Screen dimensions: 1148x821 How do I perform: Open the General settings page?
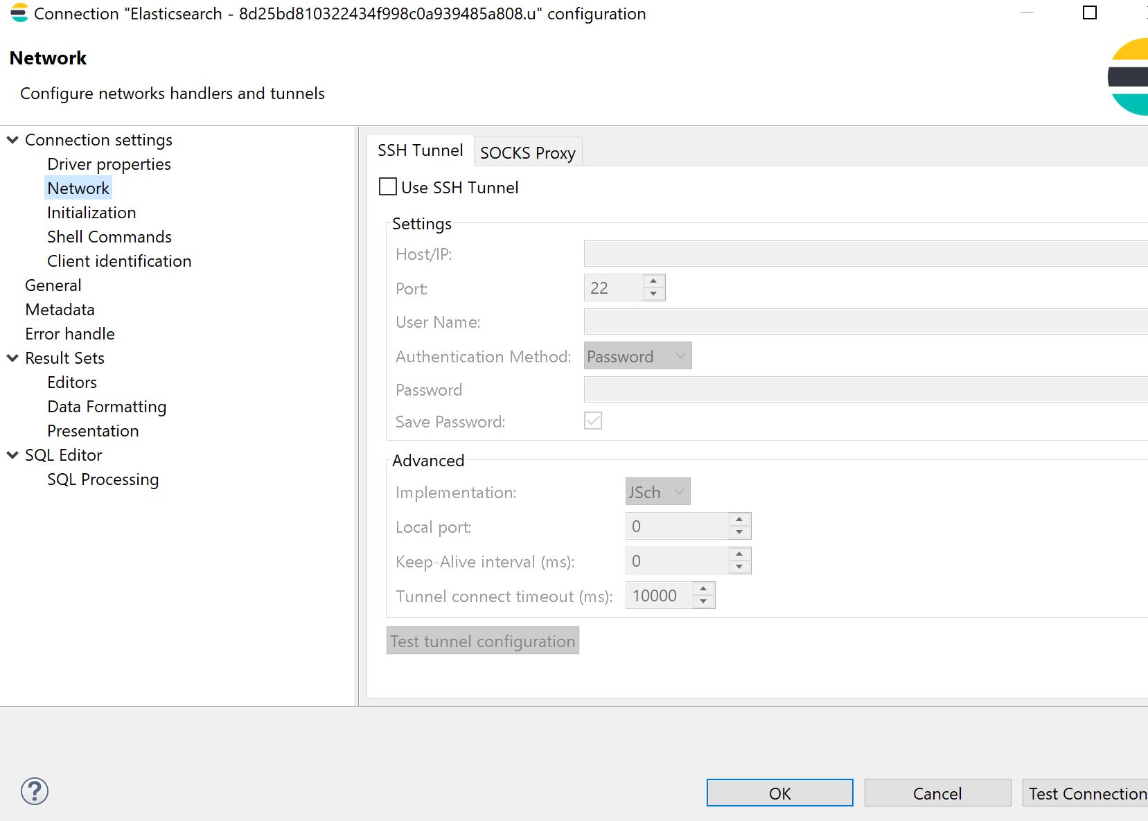coord(53,285)
